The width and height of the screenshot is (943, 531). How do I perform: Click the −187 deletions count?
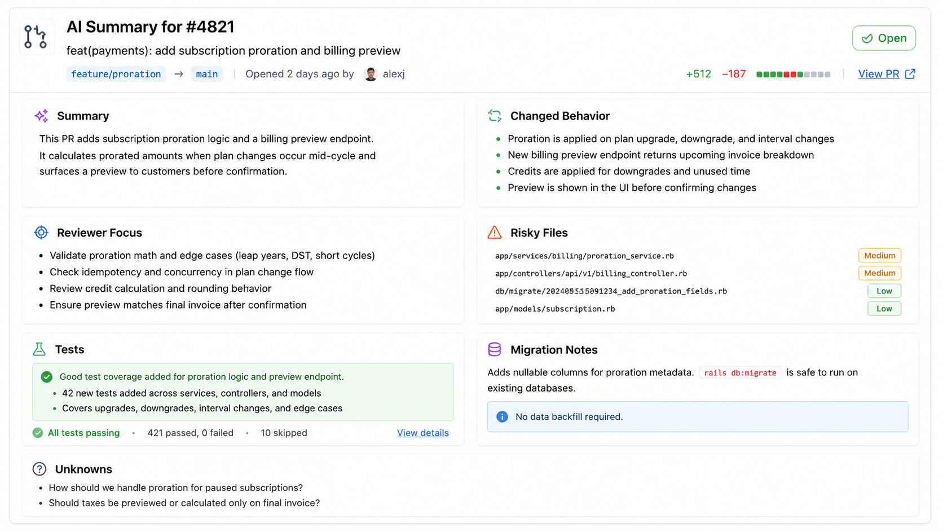tap(734, 74)
